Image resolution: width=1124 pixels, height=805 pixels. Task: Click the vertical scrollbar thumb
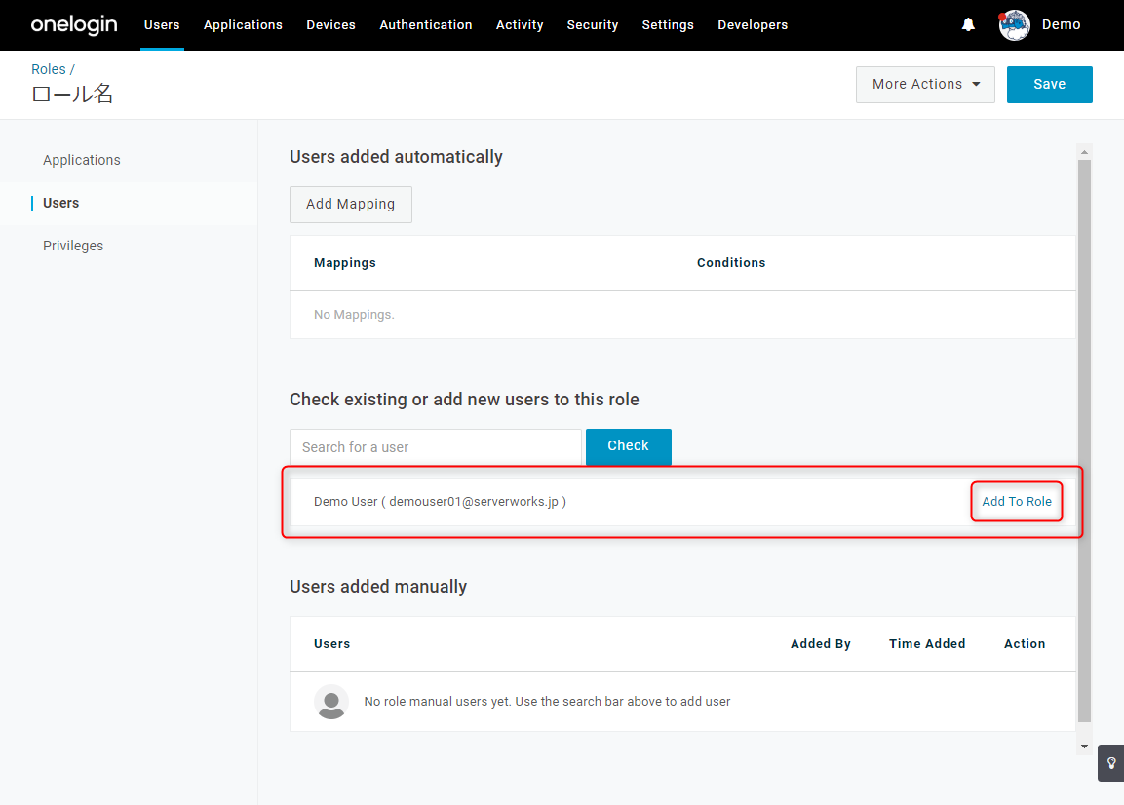(x=1084, y=441)
